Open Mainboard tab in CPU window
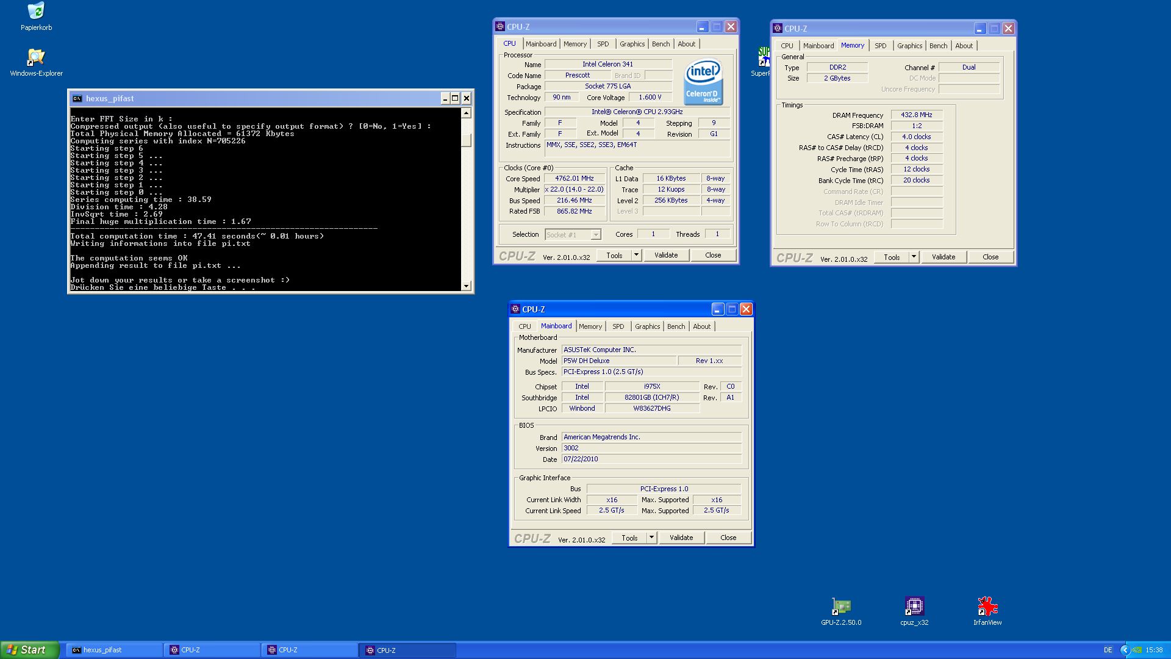 541,44
